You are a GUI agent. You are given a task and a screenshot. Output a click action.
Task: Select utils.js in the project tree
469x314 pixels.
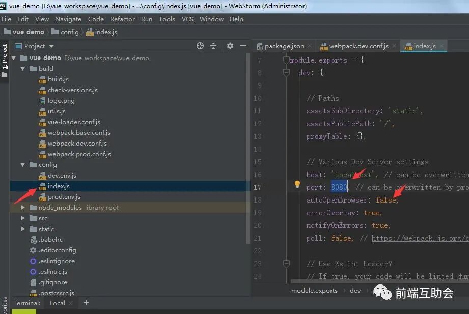coord(57,111)
